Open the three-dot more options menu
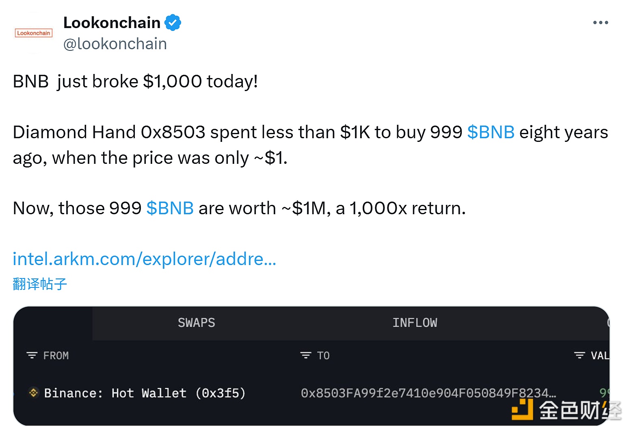The image size is (627, 426). tap(600, 23)
